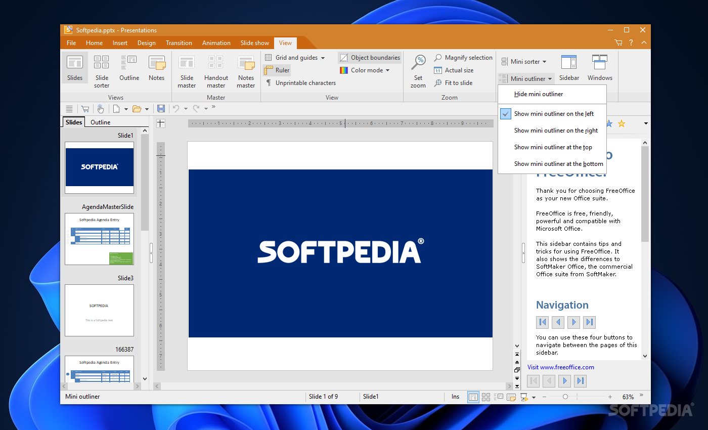The height and width of the screenshot is (430, 708).
Task: Click the Set zoom magnifier icon
Action: pyautogui.click(x=418, y=63)
